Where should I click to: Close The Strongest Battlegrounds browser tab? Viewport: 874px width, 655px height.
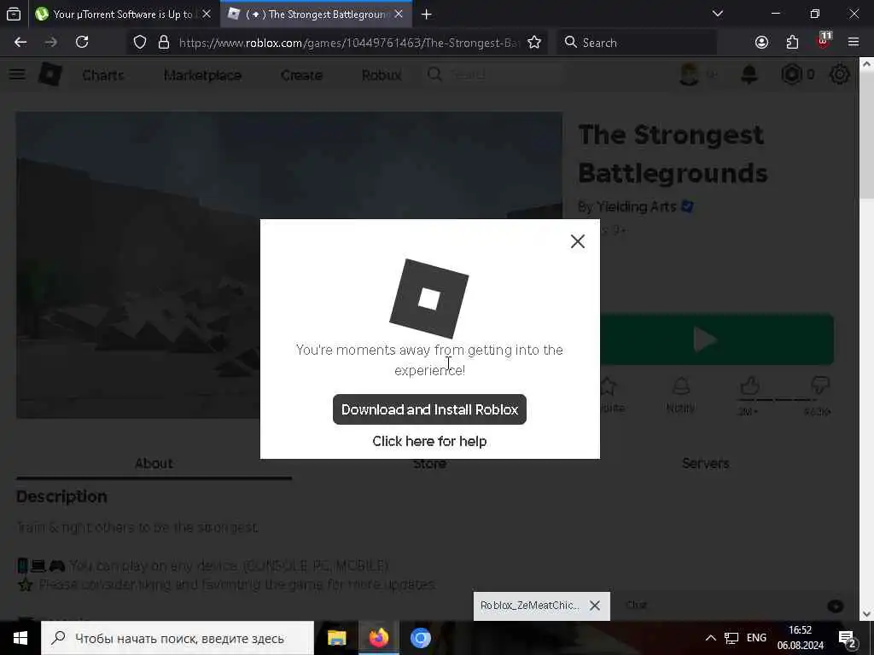pos(399,14)
